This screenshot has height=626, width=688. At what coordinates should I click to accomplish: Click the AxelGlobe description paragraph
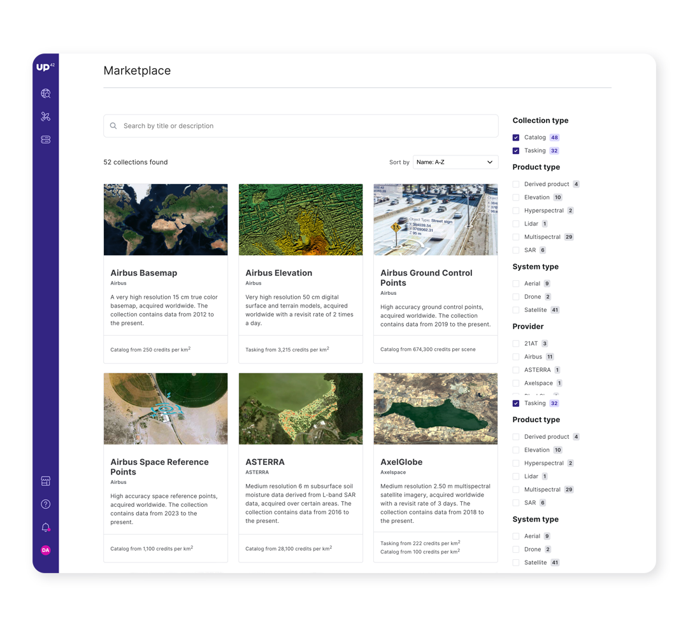tap(435, 504)
